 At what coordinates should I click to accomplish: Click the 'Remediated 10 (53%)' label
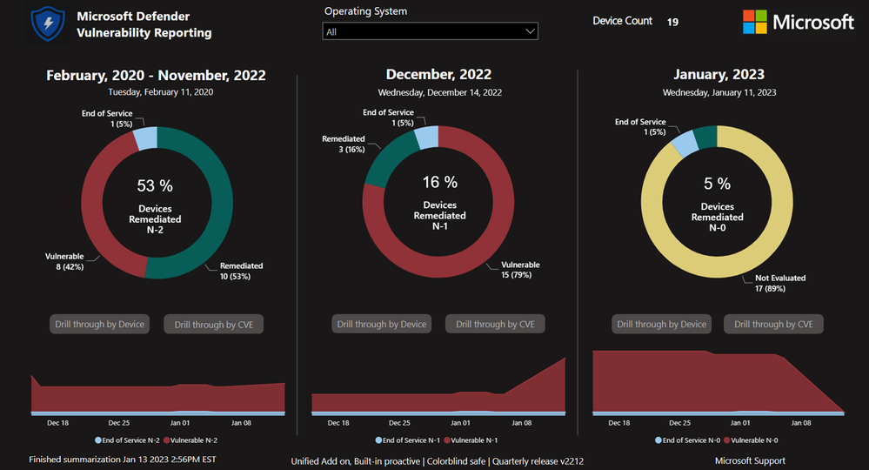(x=241, y=271)
